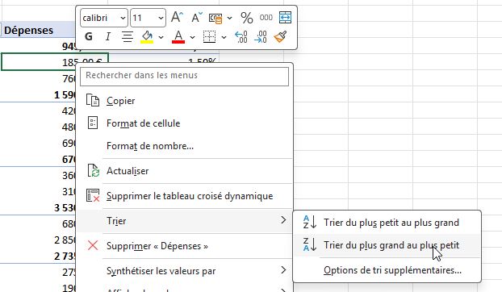Toggle bold G formatting
The image size is (502, 292).
(x=89, y=36)
